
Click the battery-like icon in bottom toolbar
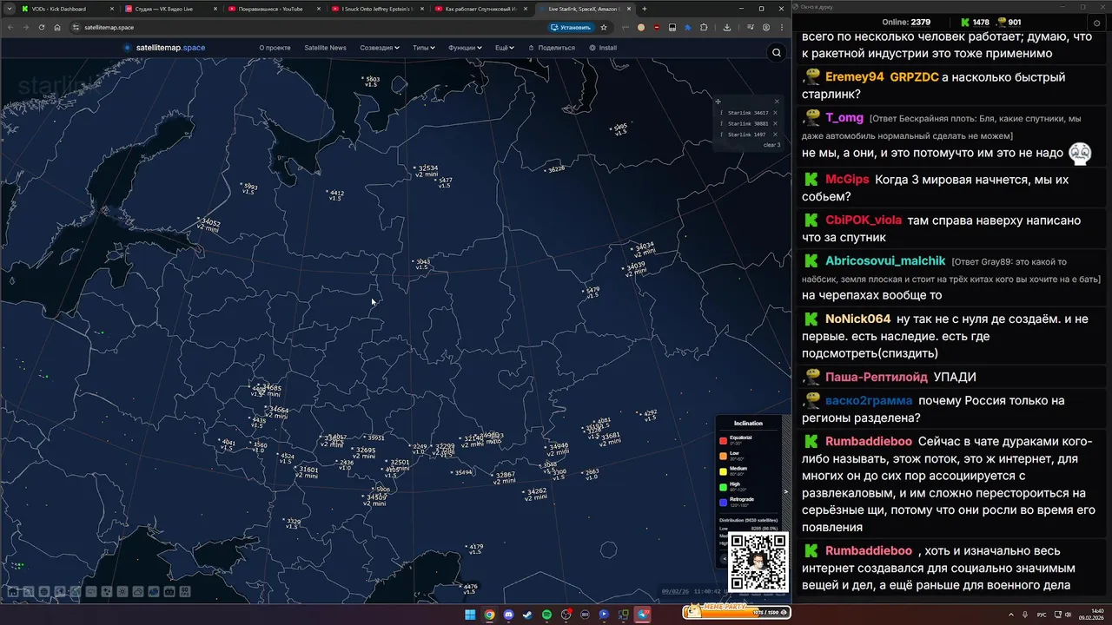tap(169, 592)
